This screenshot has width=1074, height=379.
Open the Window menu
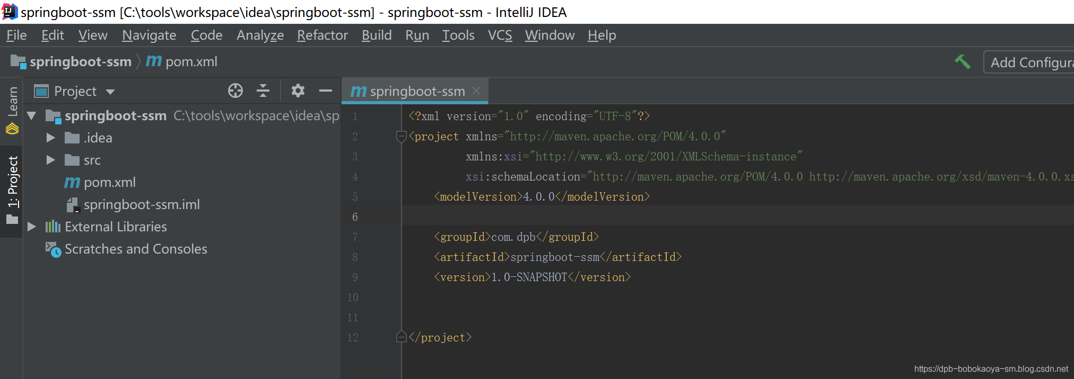coord(550,35)
